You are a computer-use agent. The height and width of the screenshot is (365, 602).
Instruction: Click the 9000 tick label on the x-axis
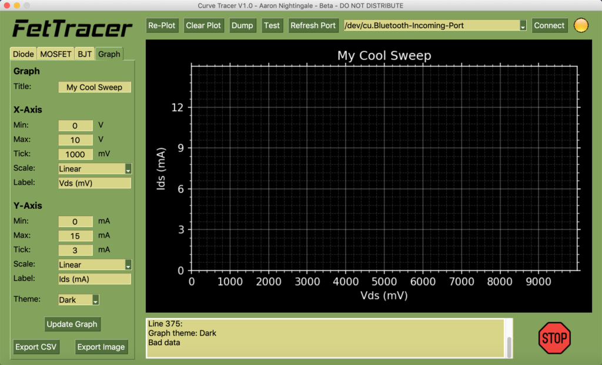tap(539, 282)
